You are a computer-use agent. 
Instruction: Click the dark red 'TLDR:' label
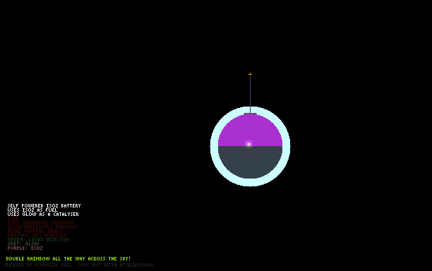coord(14,218)
